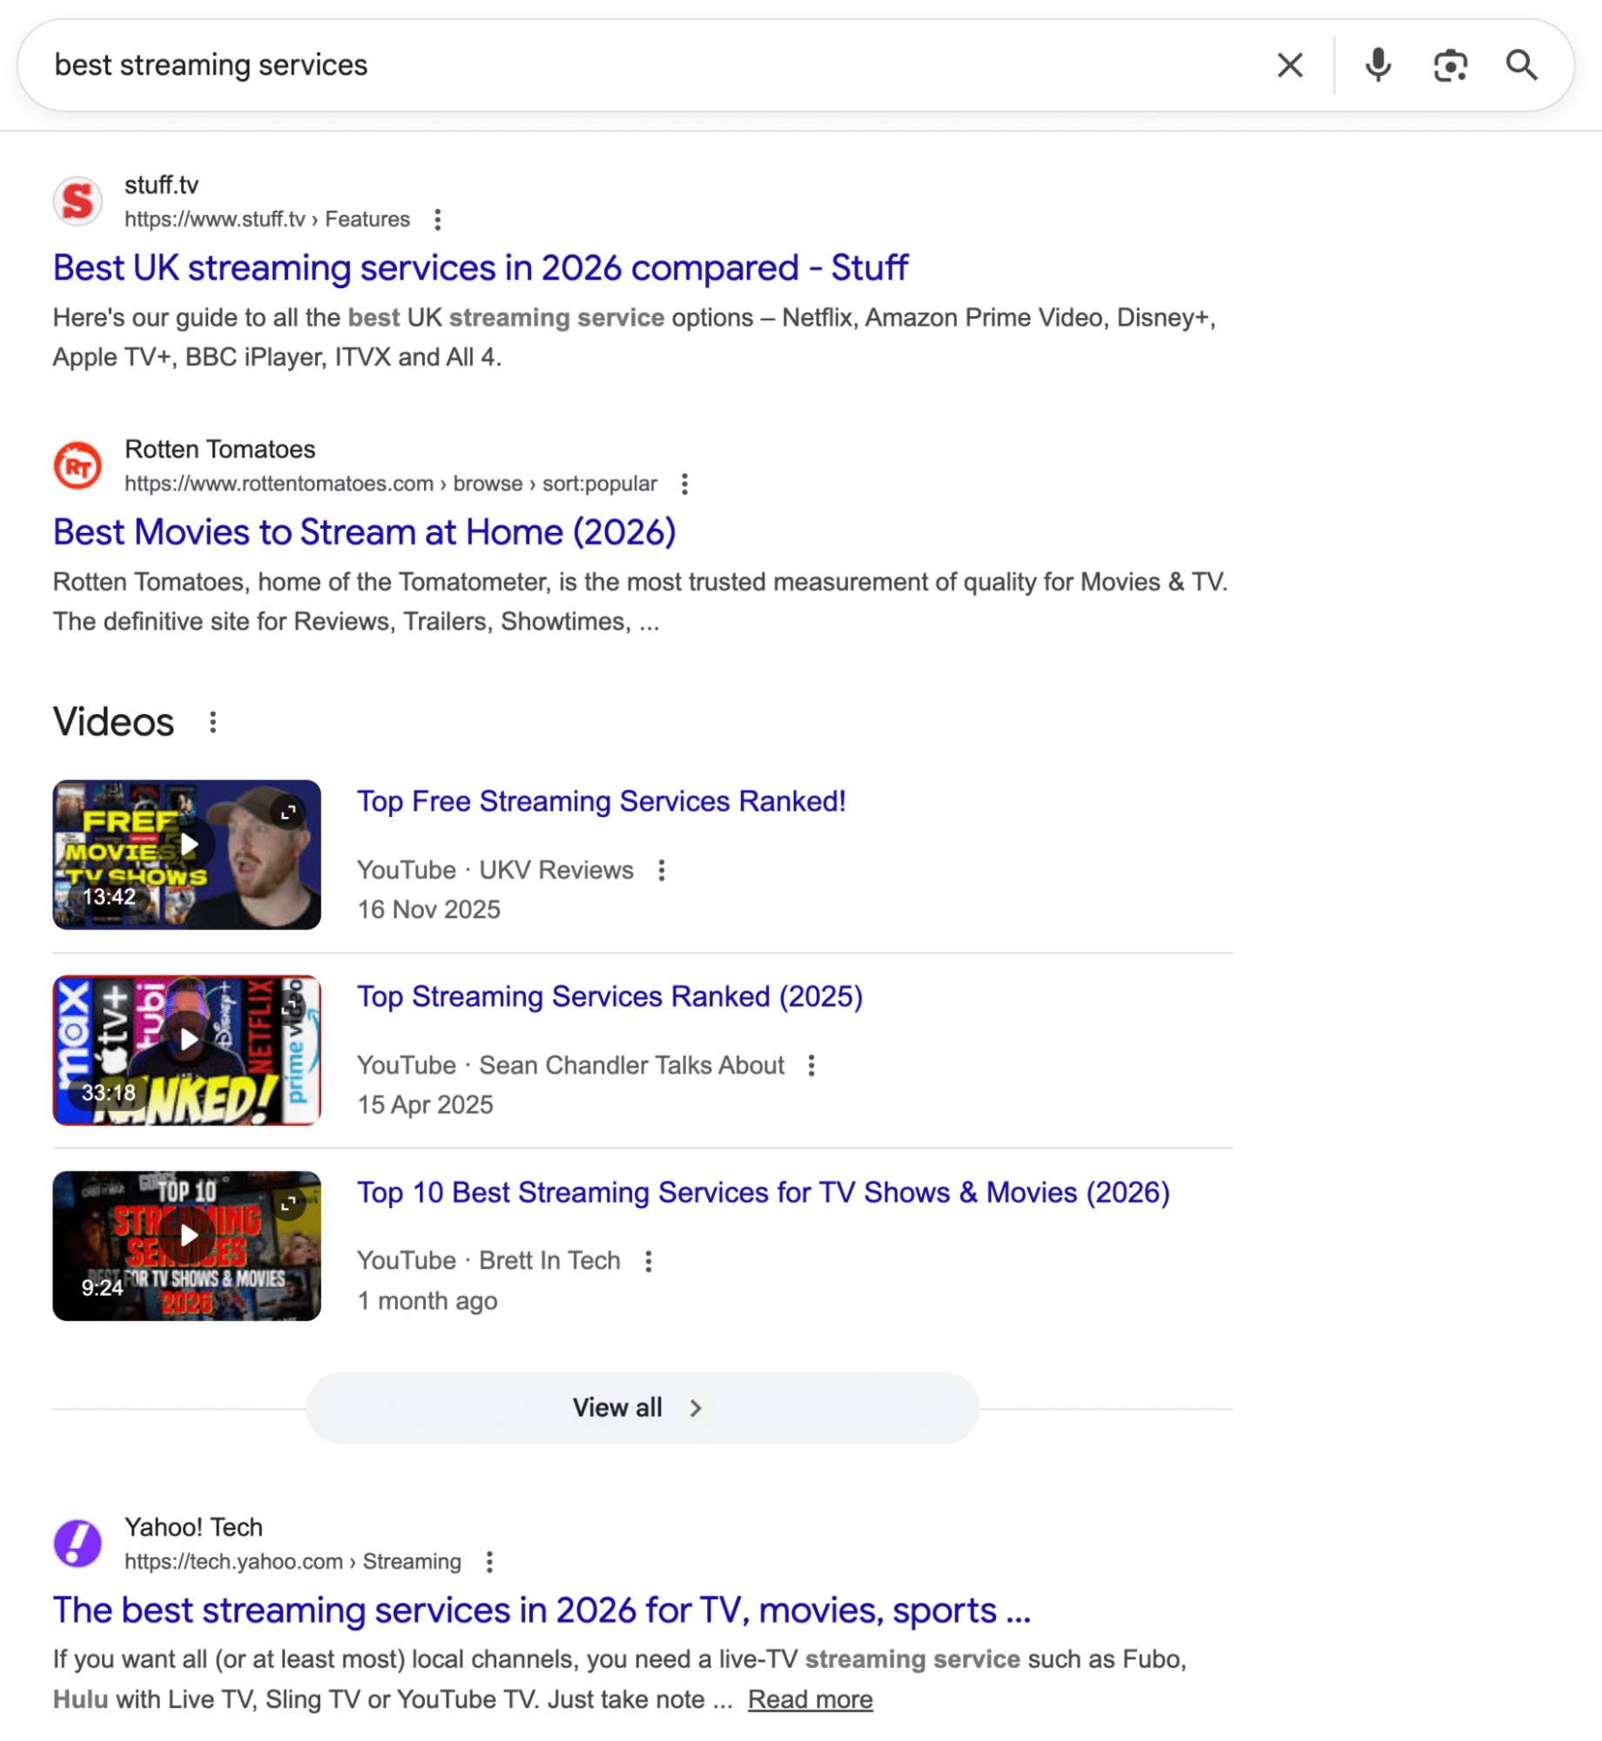Play the Top Free Streaming Services video
1602x1741 pixels.
tap(186, 844)
